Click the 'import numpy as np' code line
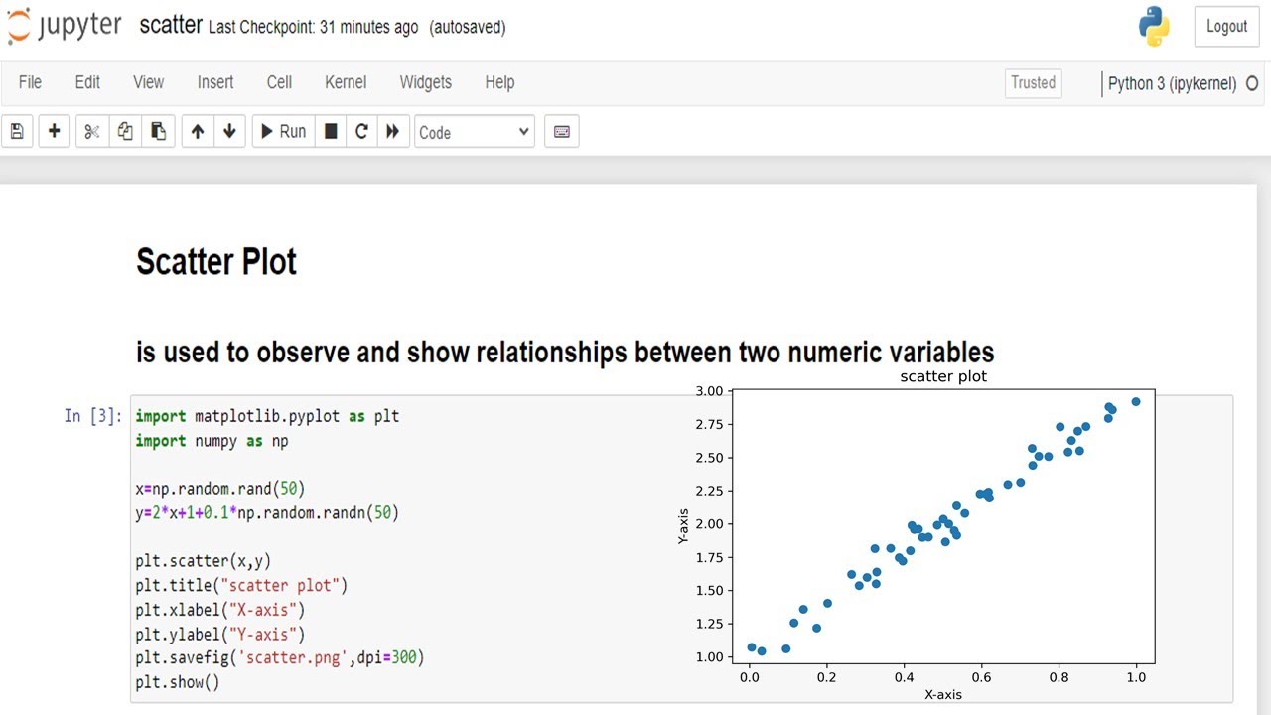 (x=212, y=440)
